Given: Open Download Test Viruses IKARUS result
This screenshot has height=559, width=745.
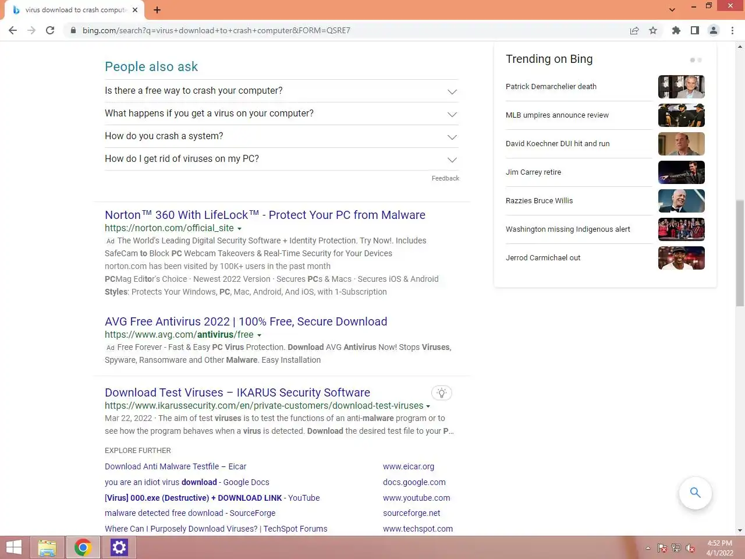Looking at the screenshot, I should coord(237,392).
